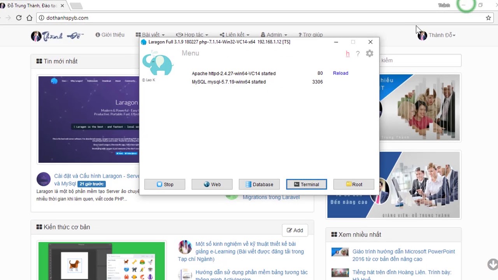This screenshot has height=280, width=498.
Task: Click the Add button in Kiến thức cơ bản
Action: tap(295, 230)
